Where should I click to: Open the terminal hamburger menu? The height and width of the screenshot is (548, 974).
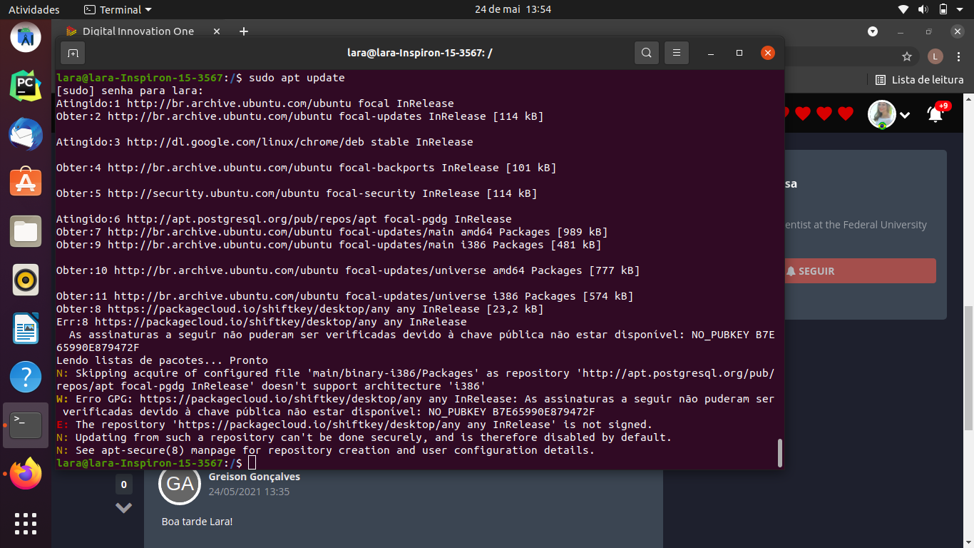pos(677,53)
